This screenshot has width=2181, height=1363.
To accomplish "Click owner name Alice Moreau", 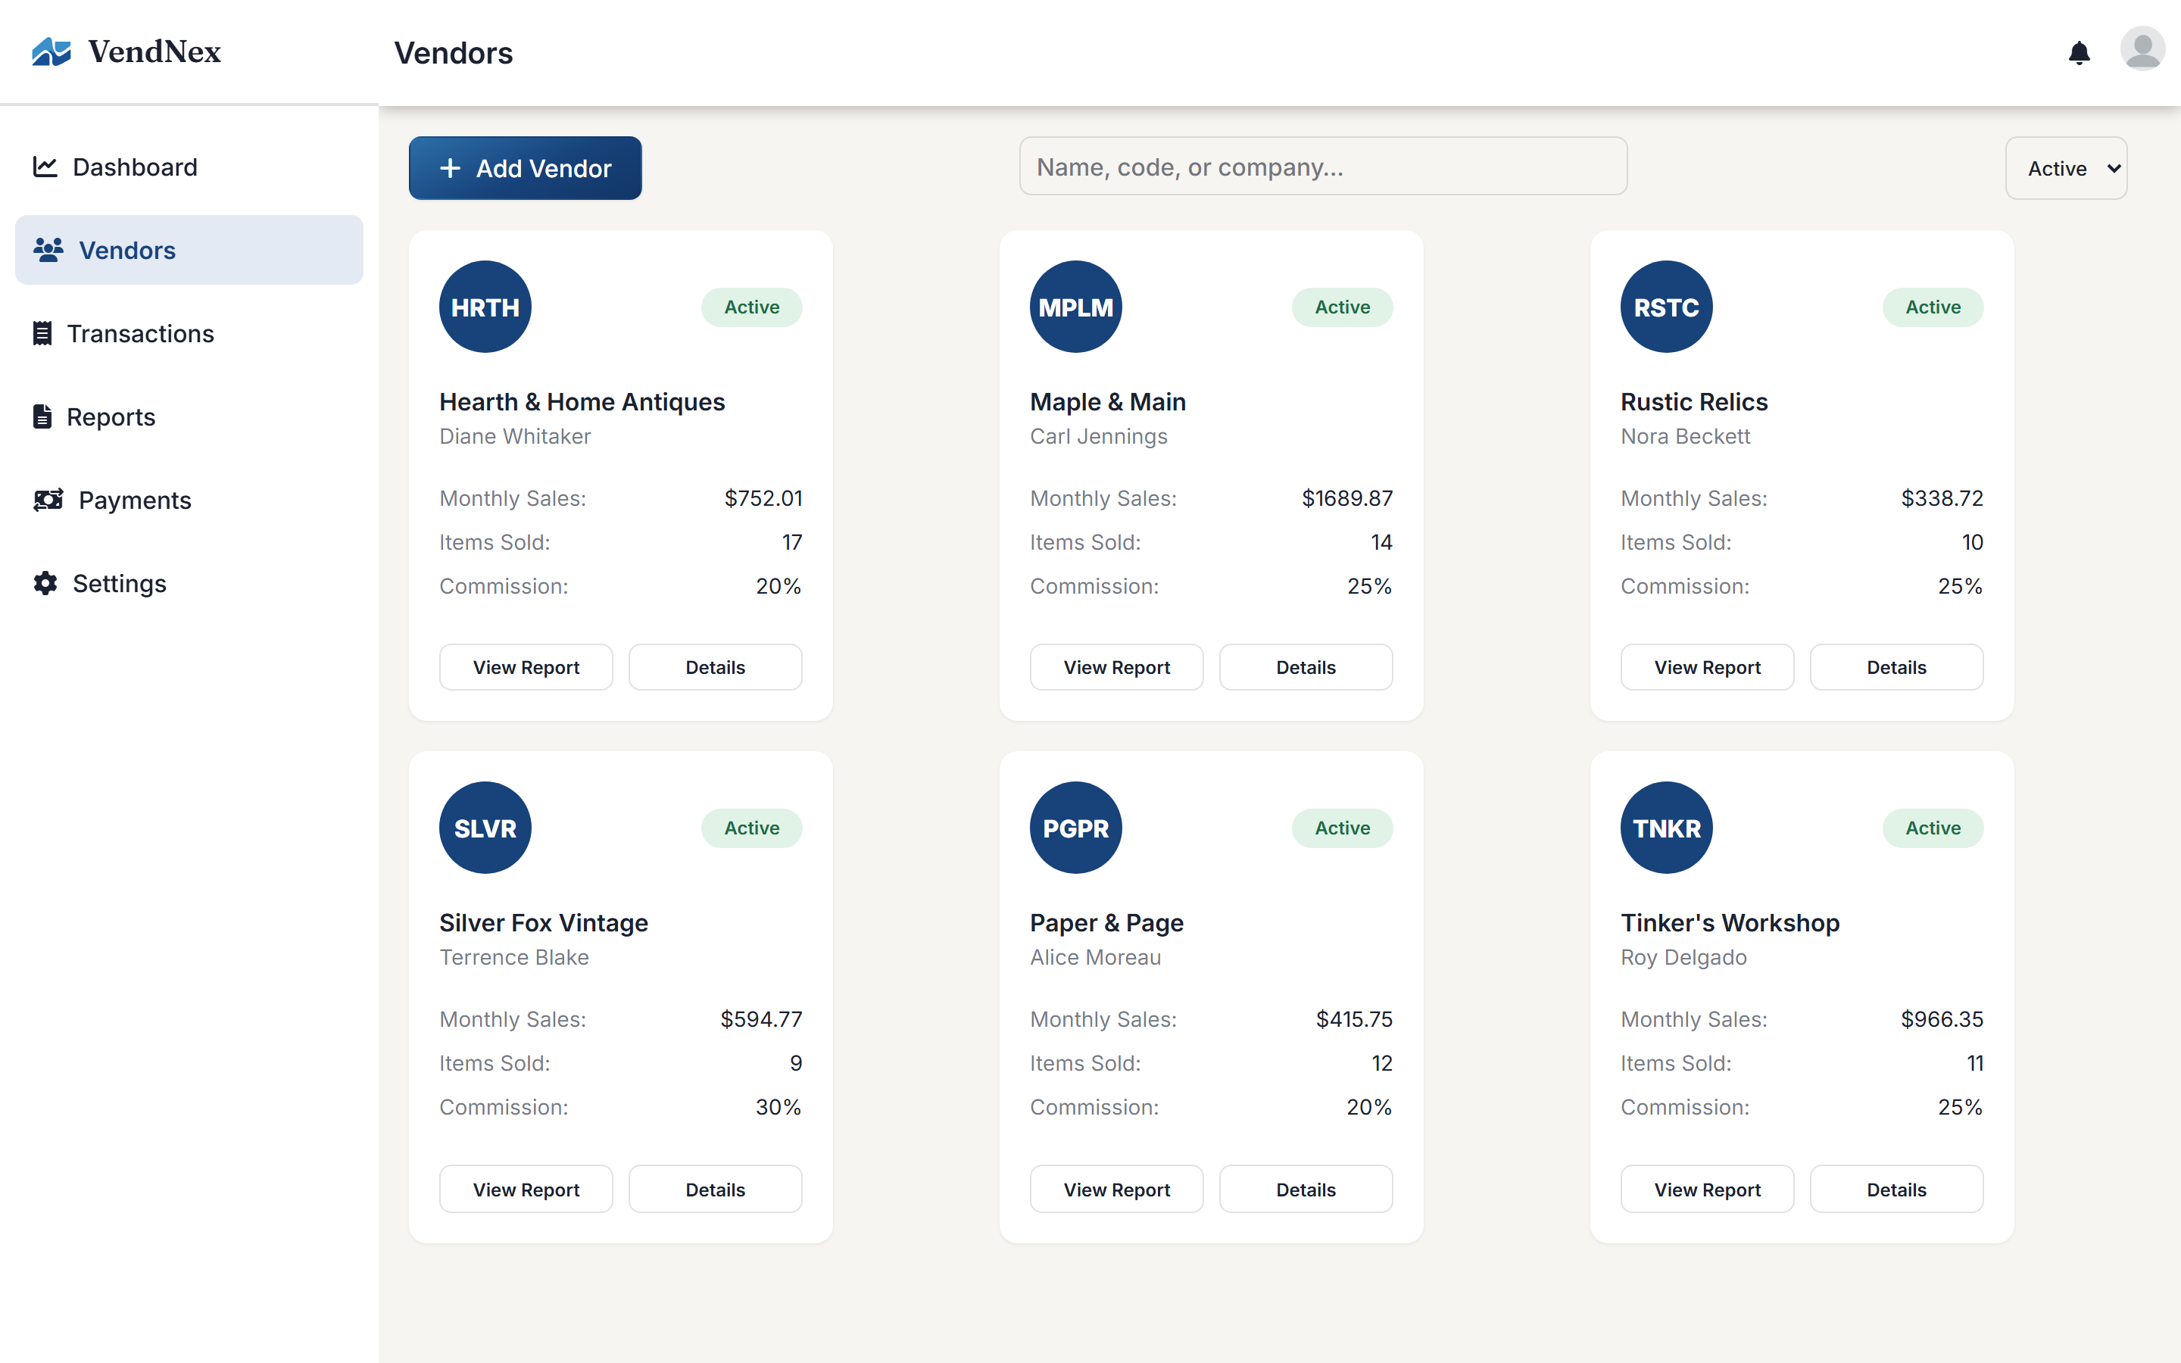I will point(1095,957).
